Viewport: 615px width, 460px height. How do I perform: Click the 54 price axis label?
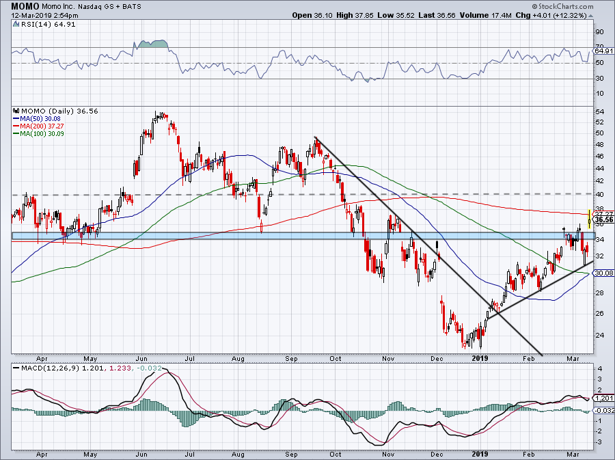coord(600,112)
